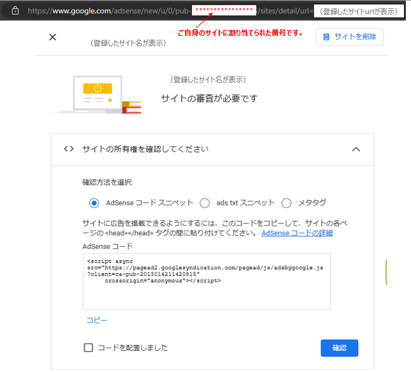
Task: Click the trash can icon for site deletion
Action: tap(326, 37)
